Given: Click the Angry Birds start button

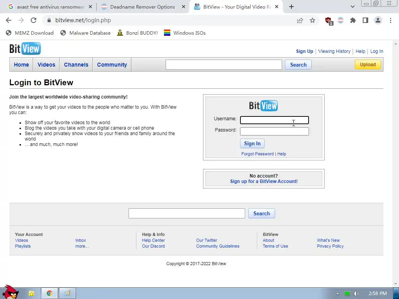Looking at the screenshot, I should coord(11,292).
